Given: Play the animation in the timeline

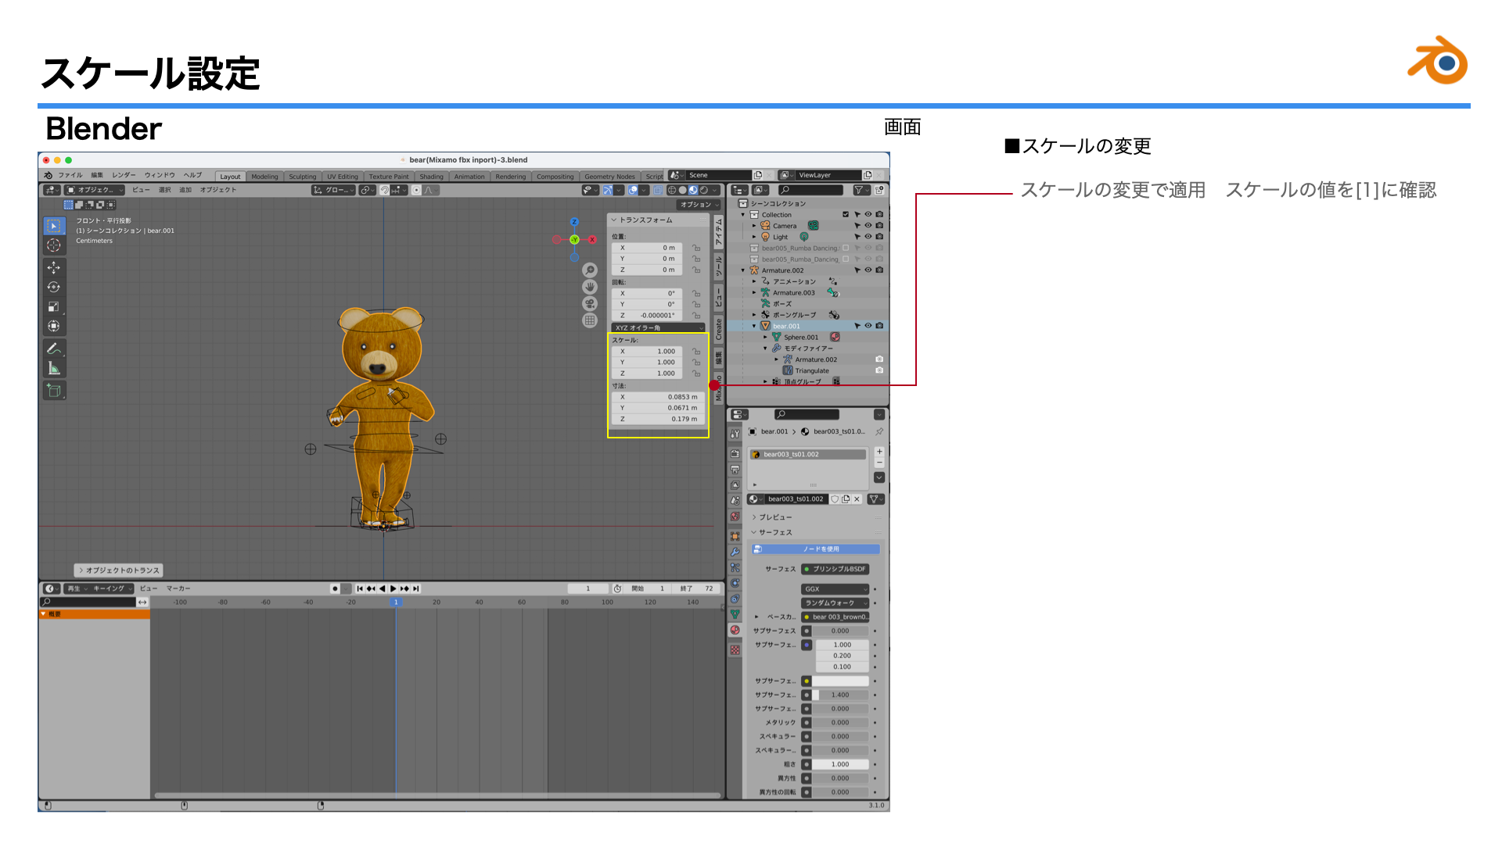Looking at the screenshot, I should (x=393, y=588).
